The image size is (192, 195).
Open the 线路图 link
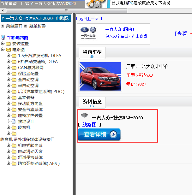[x=89, y=125]
